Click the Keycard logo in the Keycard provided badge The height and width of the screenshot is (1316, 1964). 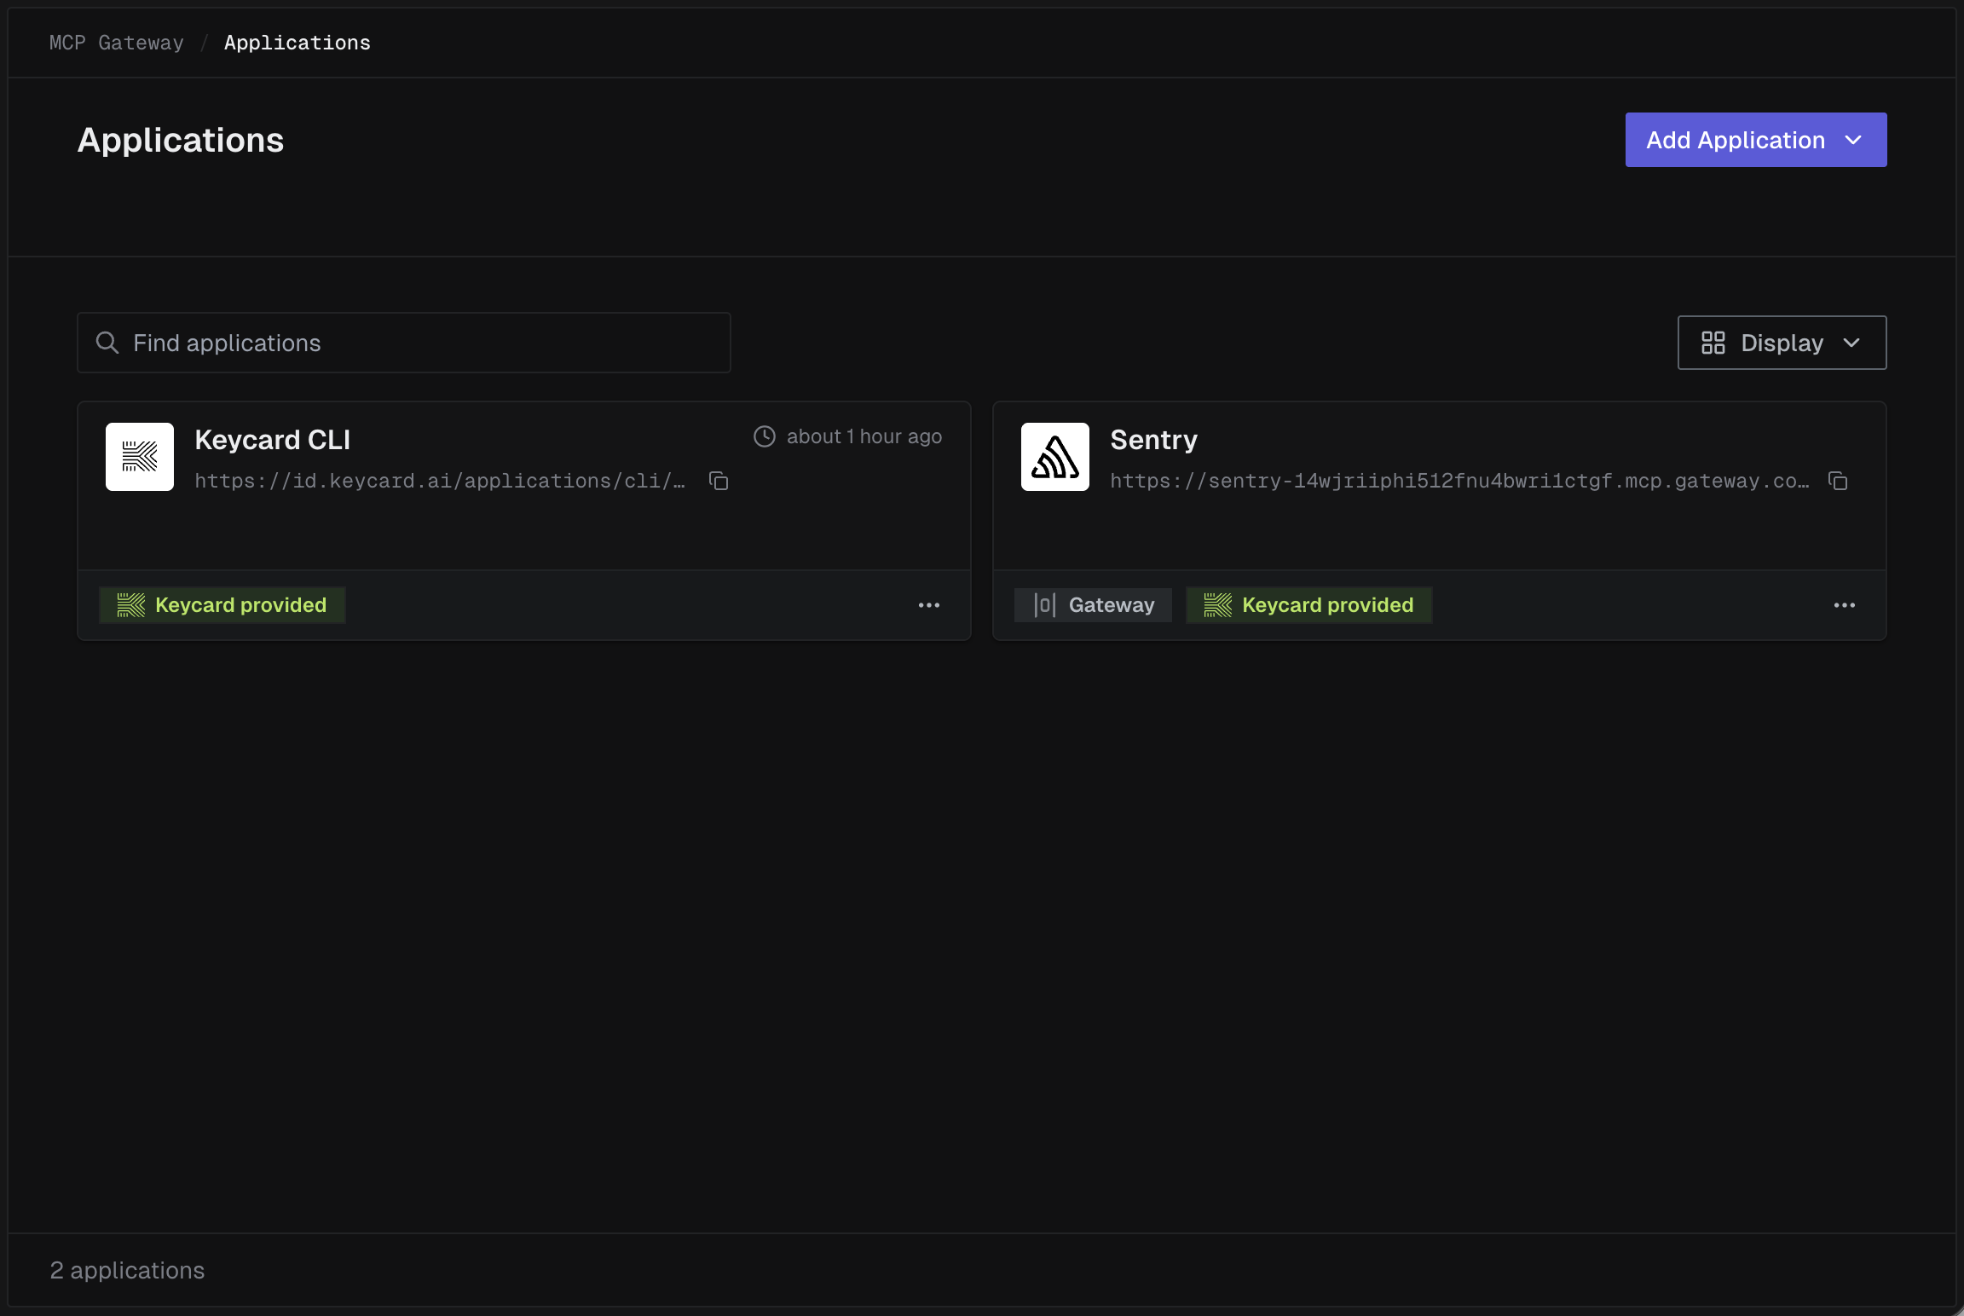130,604
